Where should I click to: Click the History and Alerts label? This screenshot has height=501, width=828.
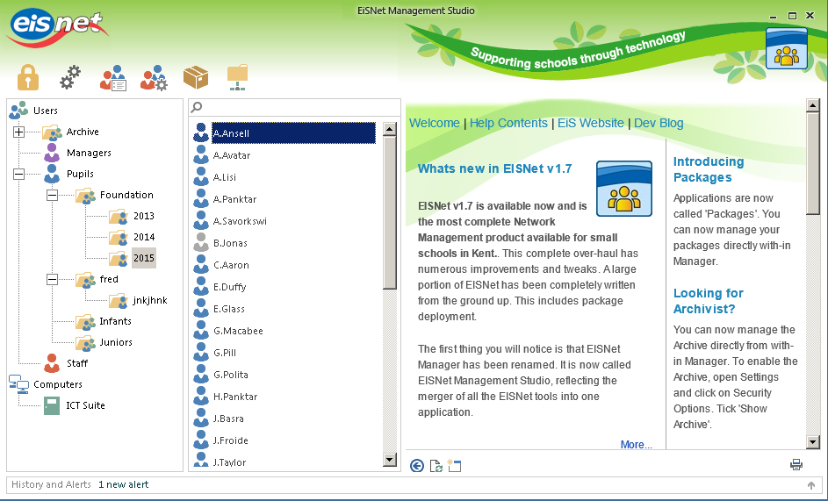[51, 484]
